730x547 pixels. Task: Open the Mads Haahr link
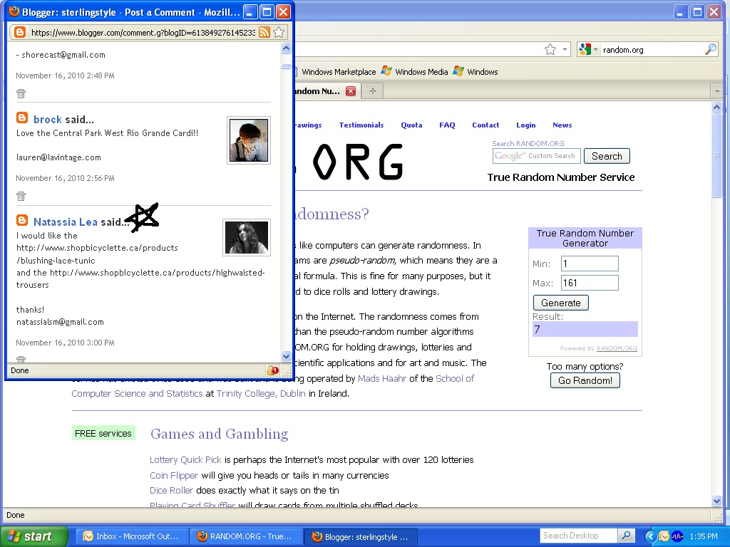coord(382,379)
